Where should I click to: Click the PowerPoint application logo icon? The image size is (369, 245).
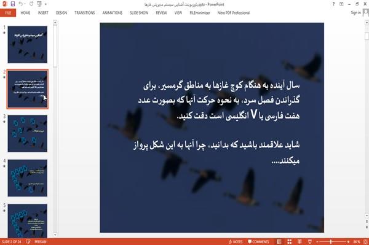(x=4, y=4)
